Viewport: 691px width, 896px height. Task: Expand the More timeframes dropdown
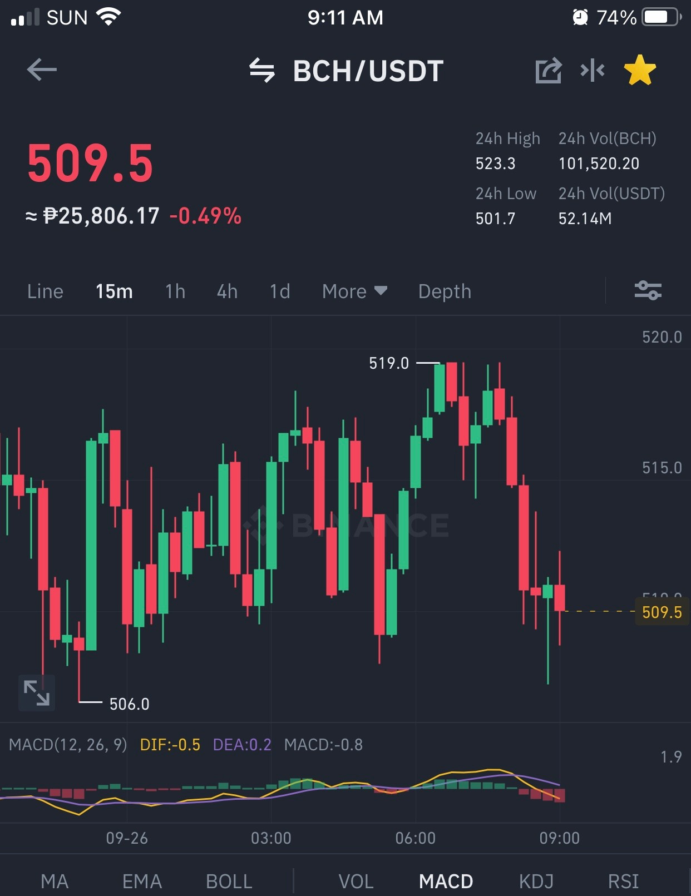[354, 291]
